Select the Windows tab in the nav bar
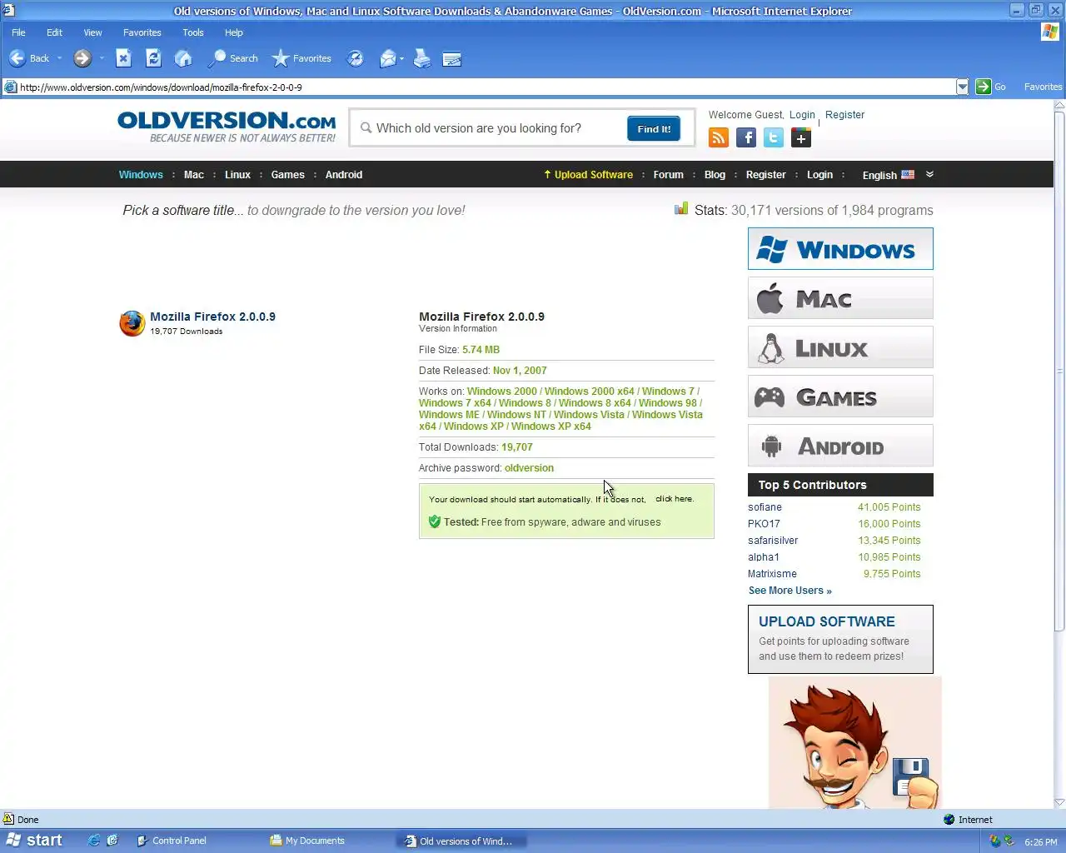1066x853 pixels. (141, 175)
